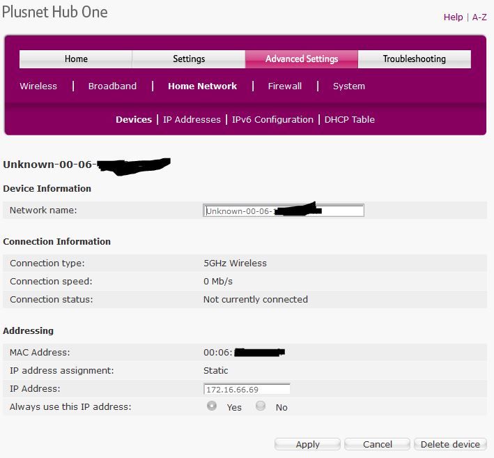
Task: Open Firewall settings
Action: [285, 86]
